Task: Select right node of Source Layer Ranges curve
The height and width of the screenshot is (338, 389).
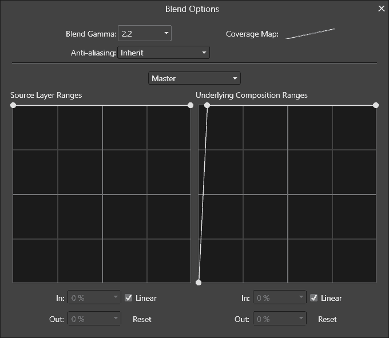Action: 190,105
